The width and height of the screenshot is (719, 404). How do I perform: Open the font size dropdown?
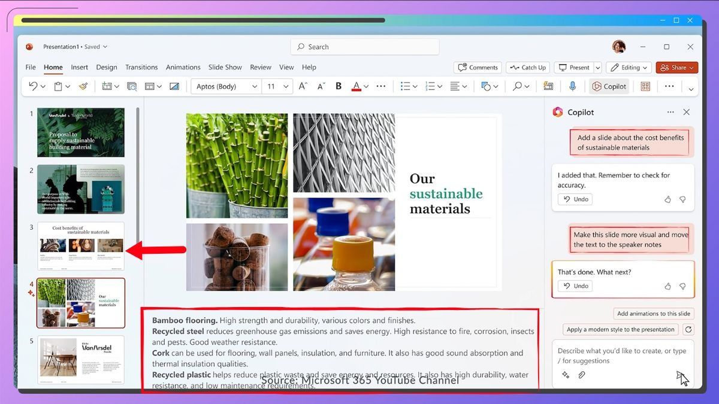285,86
